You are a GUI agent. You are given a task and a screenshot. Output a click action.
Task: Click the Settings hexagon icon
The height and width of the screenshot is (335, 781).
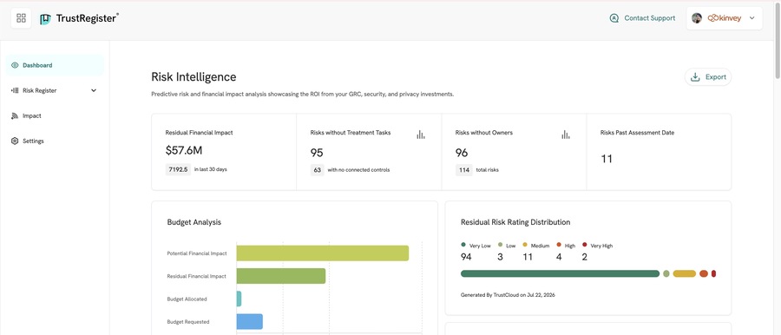coord(15,141)
